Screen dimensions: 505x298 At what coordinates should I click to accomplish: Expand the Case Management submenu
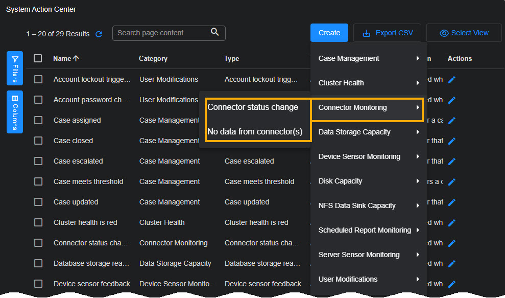(x=368, y=58)
